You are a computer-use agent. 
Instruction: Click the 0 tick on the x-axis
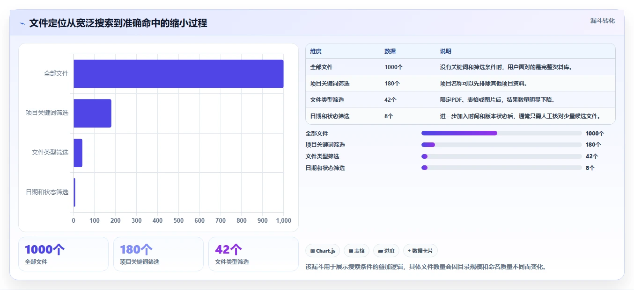point(74,220)
